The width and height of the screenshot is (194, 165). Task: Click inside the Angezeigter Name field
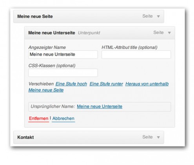[x=63, y=55]
